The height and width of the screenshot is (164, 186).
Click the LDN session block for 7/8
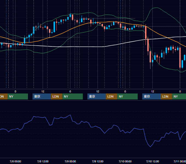point(56,96)
